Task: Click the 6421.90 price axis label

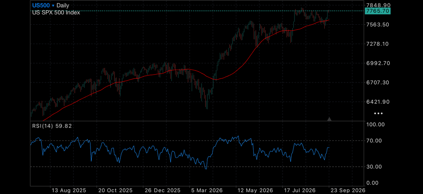Action: point(378,102)
